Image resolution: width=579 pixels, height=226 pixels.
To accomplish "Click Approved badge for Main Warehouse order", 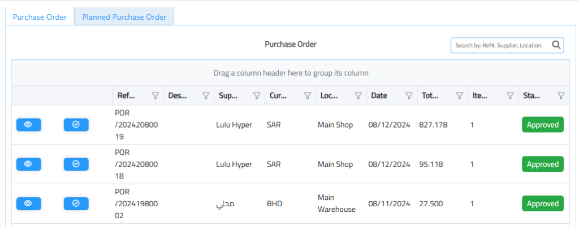I will pyautogui.click(x=542, y=203).
